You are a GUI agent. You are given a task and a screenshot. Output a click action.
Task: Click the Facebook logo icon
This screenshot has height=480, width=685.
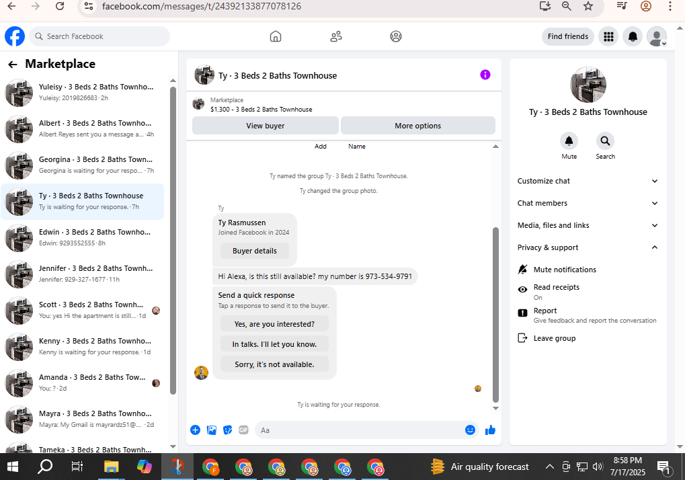pos(15,36)
